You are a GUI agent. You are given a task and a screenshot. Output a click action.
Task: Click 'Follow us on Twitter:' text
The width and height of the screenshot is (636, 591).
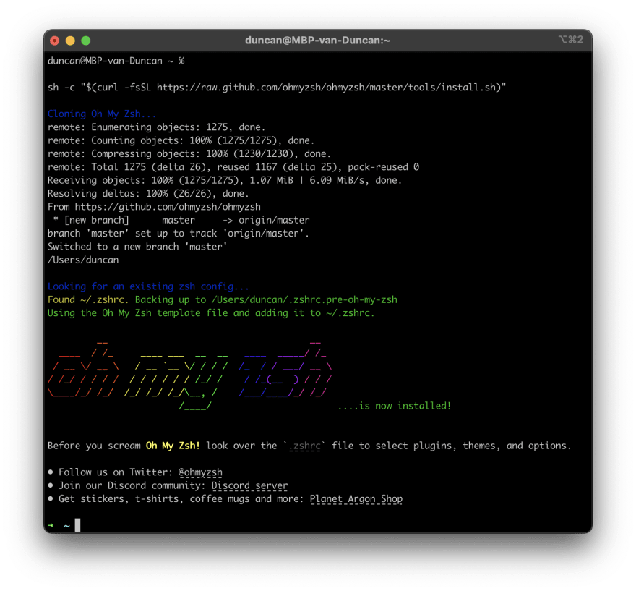click(116, 472)
